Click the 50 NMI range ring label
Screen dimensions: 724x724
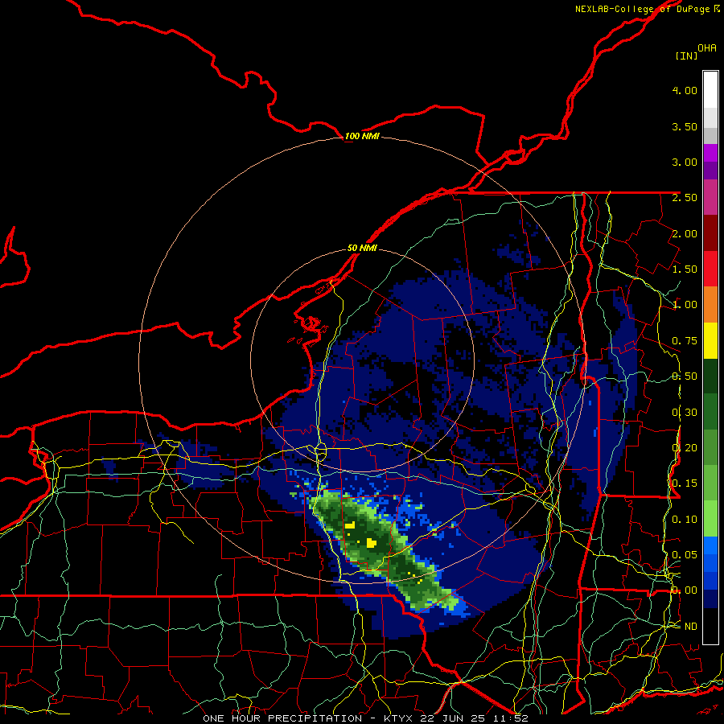(x=362, y=248)
